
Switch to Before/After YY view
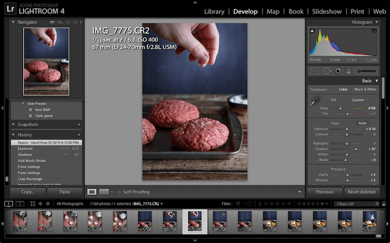point(104,192)
